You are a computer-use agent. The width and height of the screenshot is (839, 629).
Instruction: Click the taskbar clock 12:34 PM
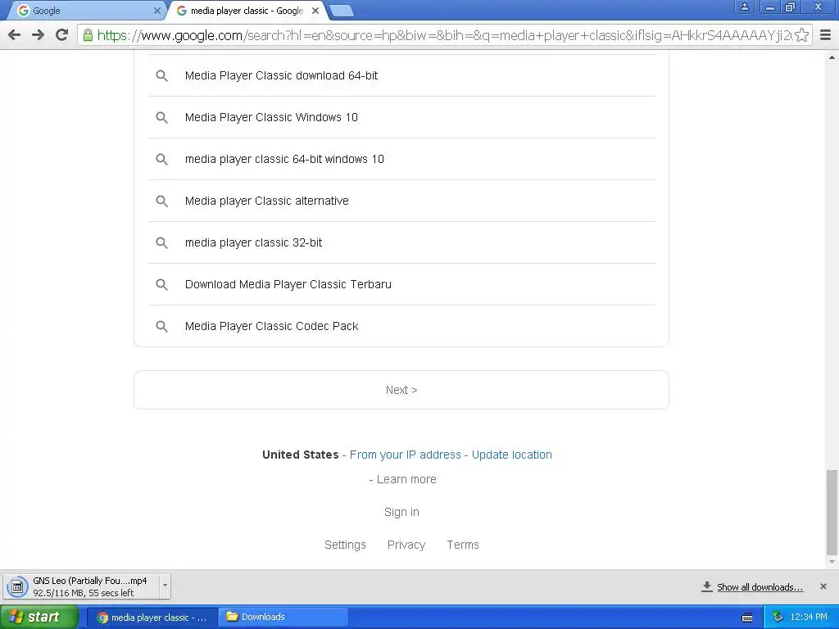tap(809, 618)
